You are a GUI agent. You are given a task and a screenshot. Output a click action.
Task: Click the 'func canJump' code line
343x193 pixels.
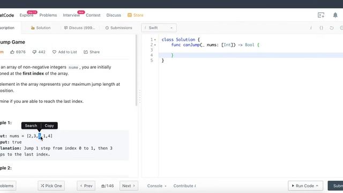tap(215, 45)
